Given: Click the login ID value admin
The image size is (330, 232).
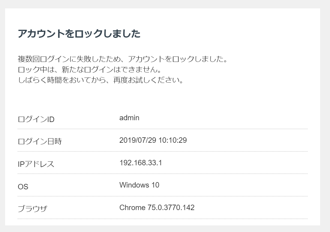Looking at the screenshot, I should pyautogui.click(x=129, y=118).
